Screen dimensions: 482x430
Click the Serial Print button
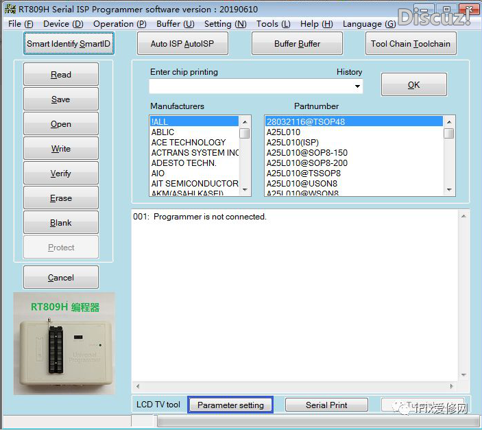pyautogui.click(x=326, y=405)
